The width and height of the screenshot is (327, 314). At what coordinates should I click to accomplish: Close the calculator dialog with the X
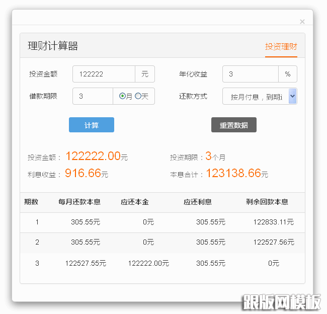coord(302,22)
